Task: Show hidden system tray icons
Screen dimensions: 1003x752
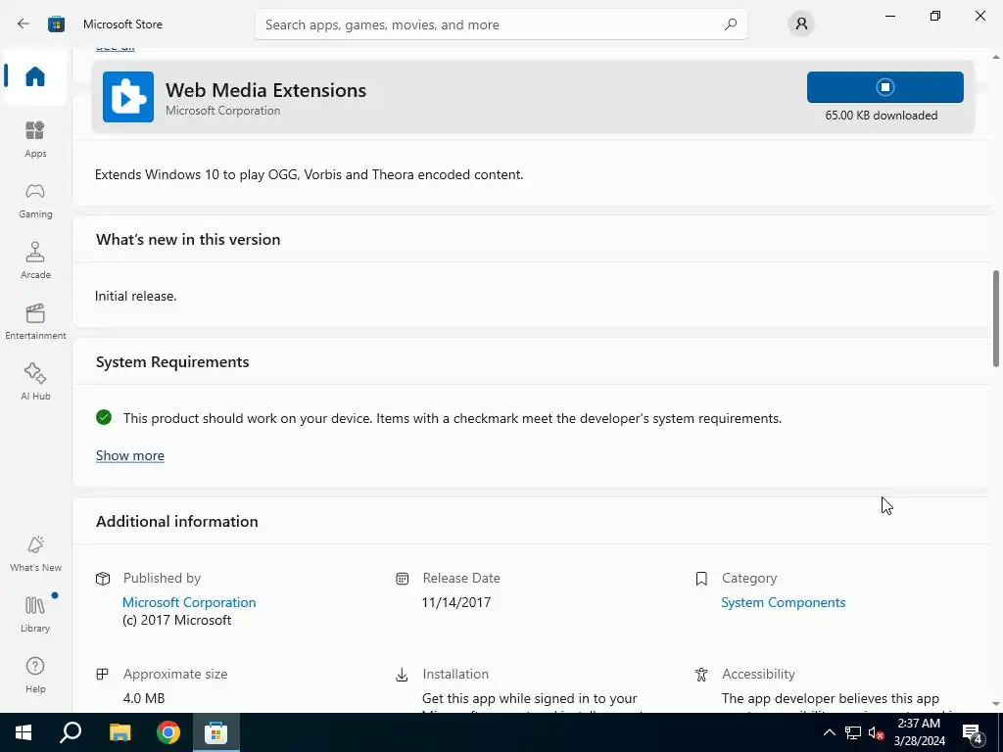Action: point(829,732)
